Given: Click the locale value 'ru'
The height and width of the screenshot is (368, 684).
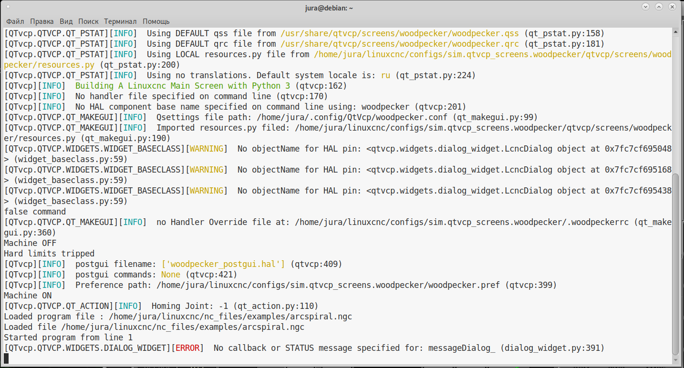Looking at the screenshot, I should (x=385, y=75).
